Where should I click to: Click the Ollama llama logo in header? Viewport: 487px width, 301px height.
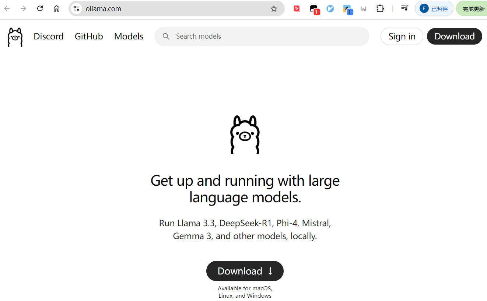click(x=15, y=37)
